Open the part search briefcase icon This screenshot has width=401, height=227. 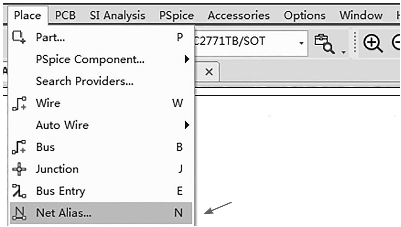[324, 44]
